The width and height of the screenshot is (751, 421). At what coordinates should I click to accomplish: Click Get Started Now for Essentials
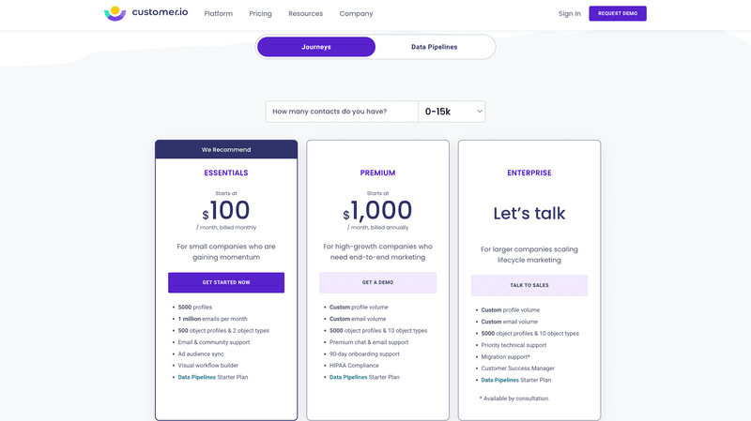(x=226, y=282)
